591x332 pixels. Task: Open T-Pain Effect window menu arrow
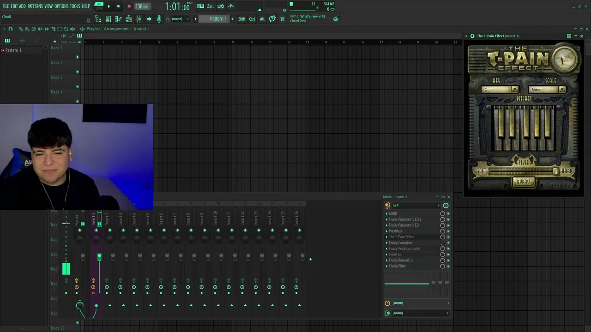[466, 36]
